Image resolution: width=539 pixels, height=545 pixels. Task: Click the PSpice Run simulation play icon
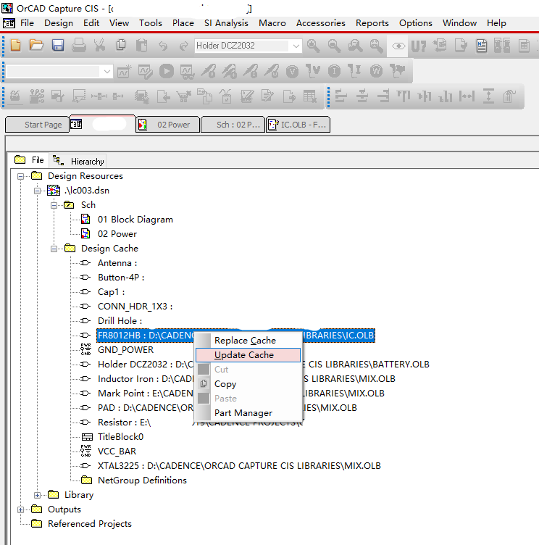[x=167, y=71]
